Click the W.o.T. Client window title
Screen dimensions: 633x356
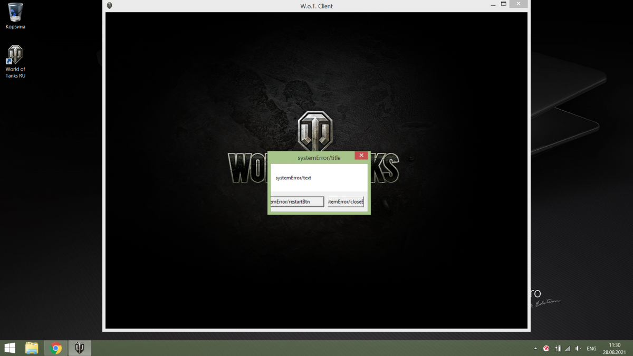[x=316, y=6]
